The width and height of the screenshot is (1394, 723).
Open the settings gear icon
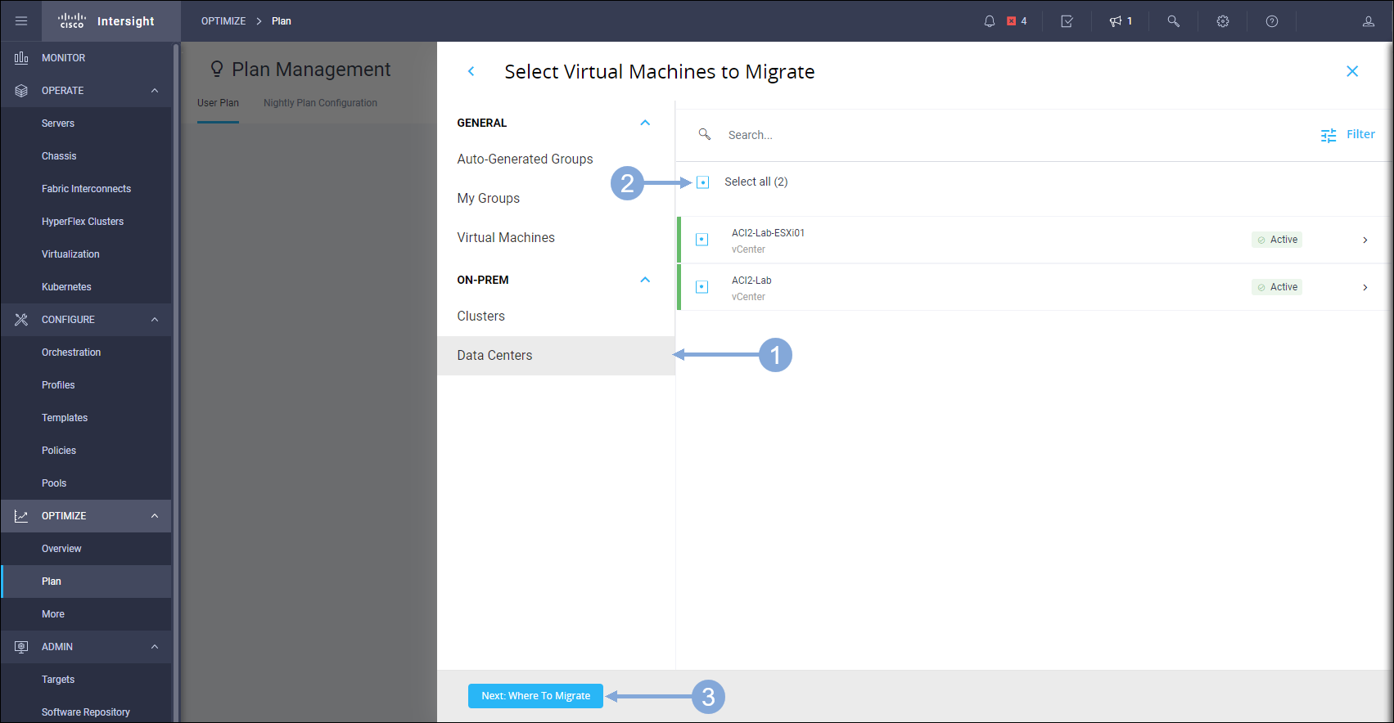tap(1223, 21)
